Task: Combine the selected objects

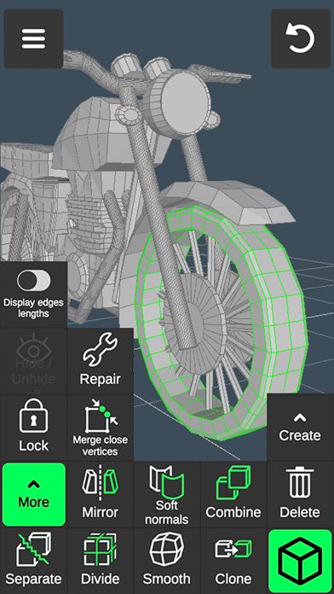Action: point(233,494)
